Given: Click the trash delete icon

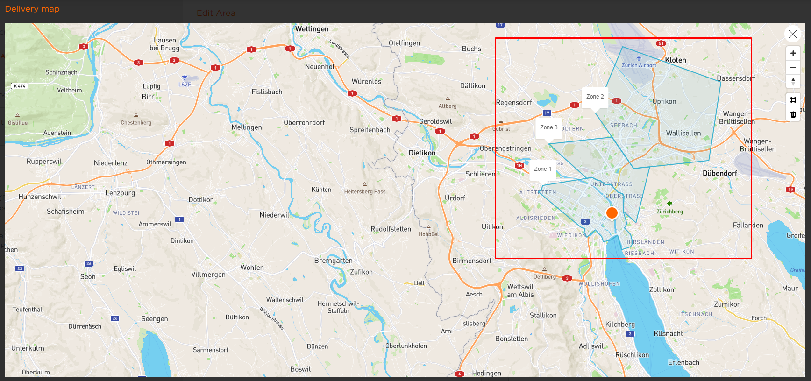Looking at the screenshot, I should click(x=793, y=114).
